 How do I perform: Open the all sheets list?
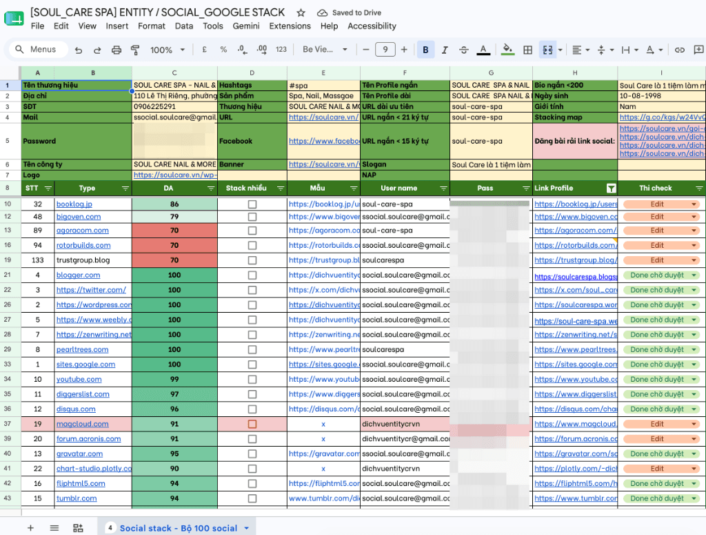coord(54,528)
